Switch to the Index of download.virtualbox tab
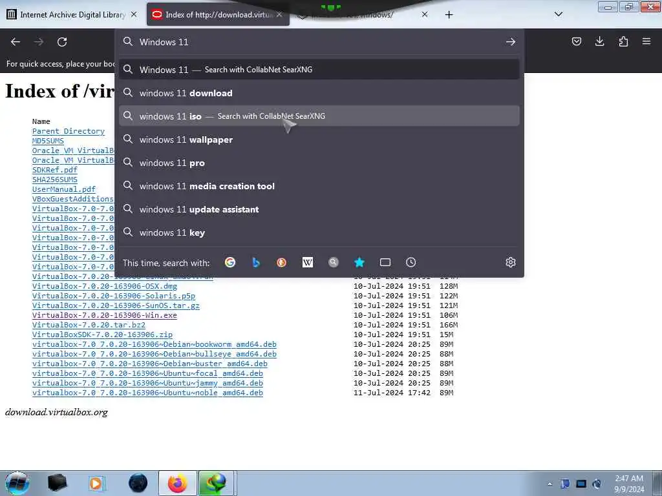 pyautogui.click(x=218, y=15)
